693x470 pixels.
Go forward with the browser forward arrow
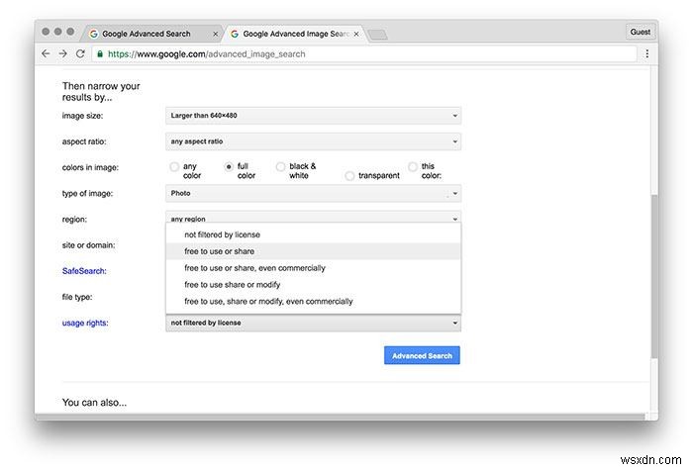[x=62, y=53]
